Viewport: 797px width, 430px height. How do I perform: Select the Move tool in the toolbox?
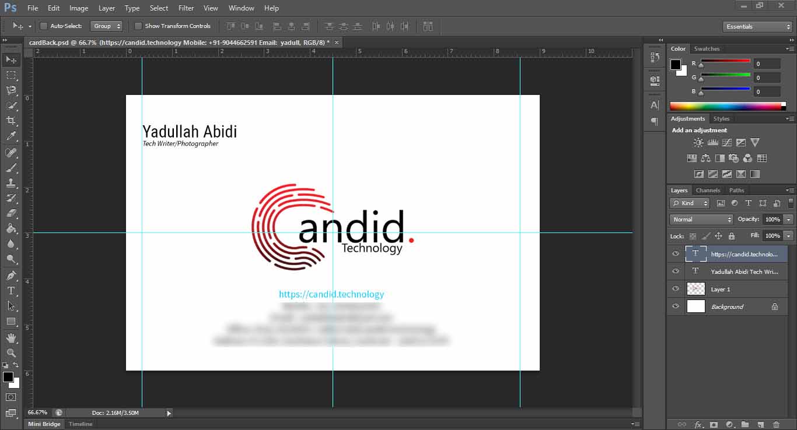tap(11, 59)
